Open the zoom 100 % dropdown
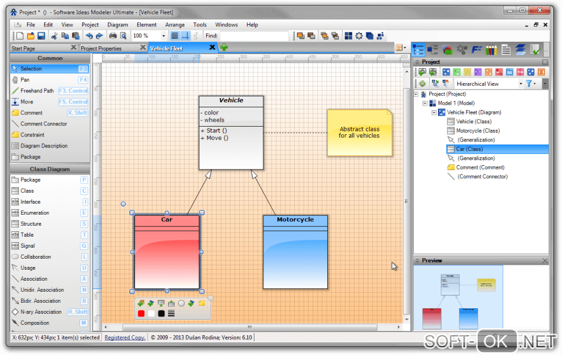Screen dimensions: 562x355 pyautogui.click(x=164, y=36)
